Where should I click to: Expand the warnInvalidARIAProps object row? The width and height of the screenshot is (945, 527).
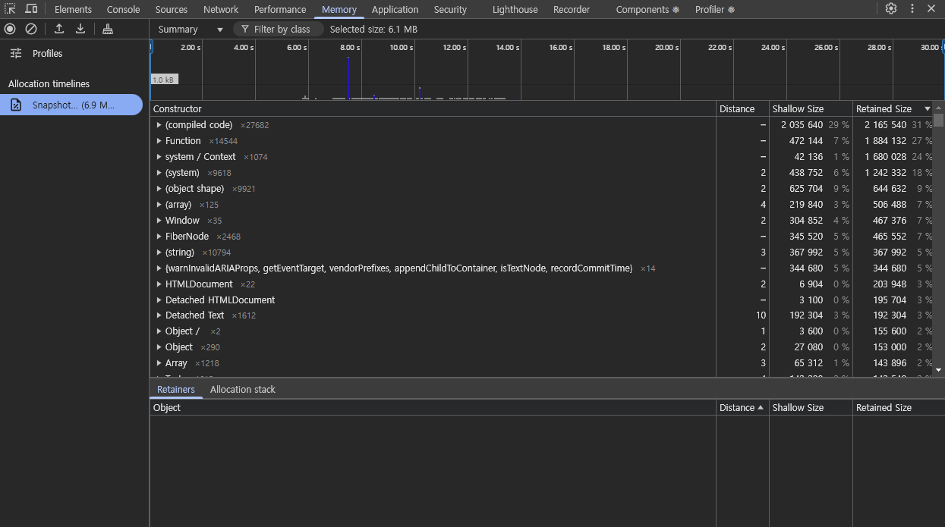point(159,268)
